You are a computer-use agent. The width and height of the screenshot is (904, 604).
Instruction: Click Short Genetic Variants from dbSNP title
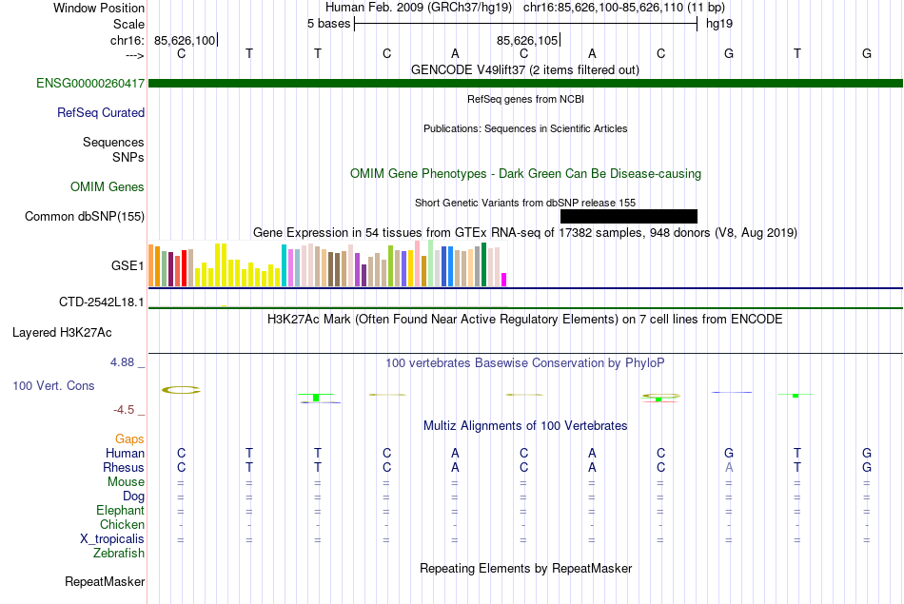coord(525,203)
